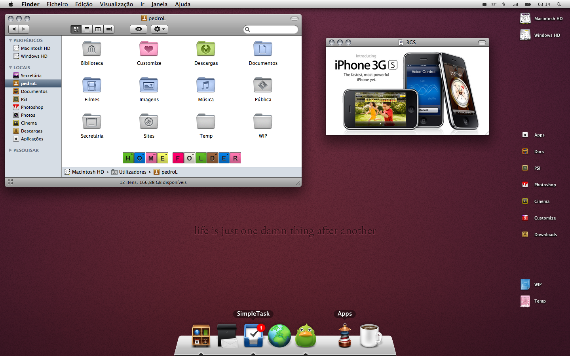The width and height of the screenshot is (570, 356).
Task: Open Windows HD drive on desktop
Action: pos(525,35)
